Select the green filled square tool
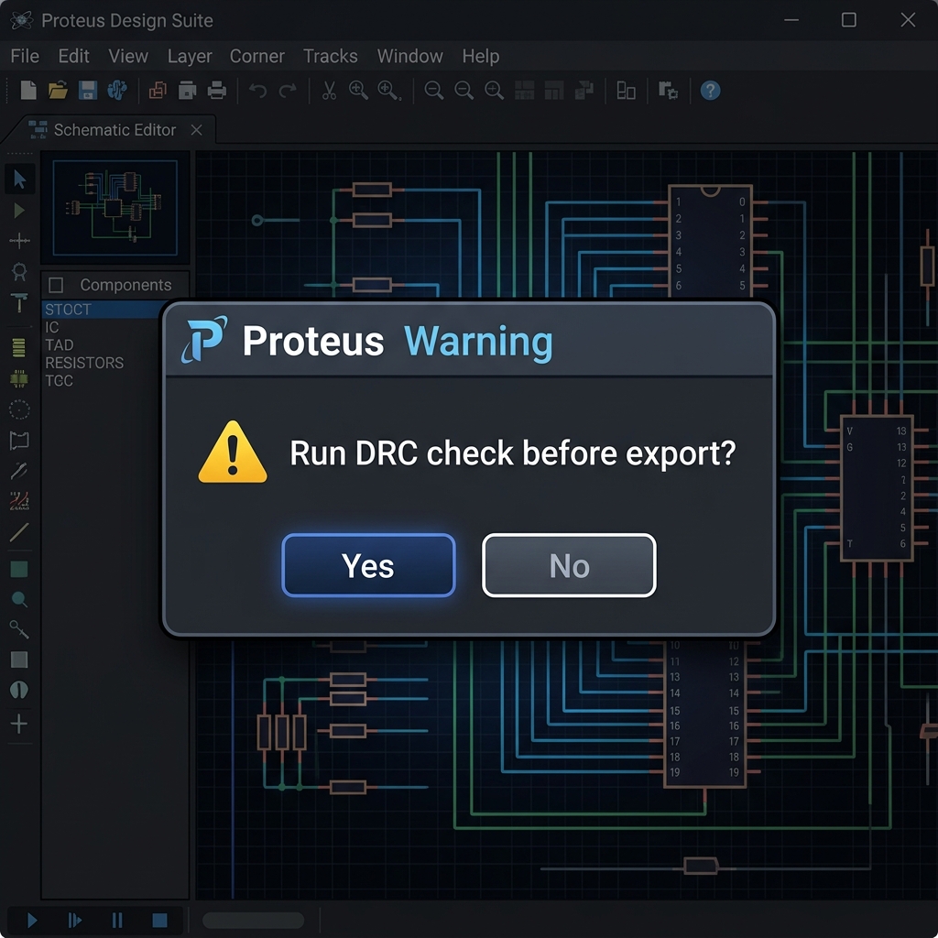 [x=19, y=569]
